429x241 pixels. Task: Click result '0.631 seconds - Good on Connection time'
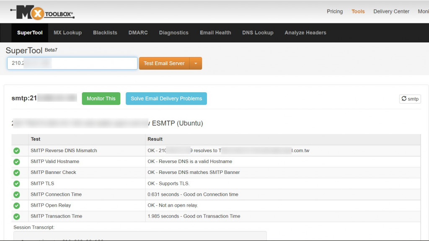pos(193,194)
